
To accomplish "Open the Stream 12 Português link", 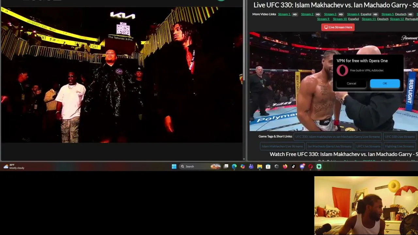I will (x=405, y=19).
